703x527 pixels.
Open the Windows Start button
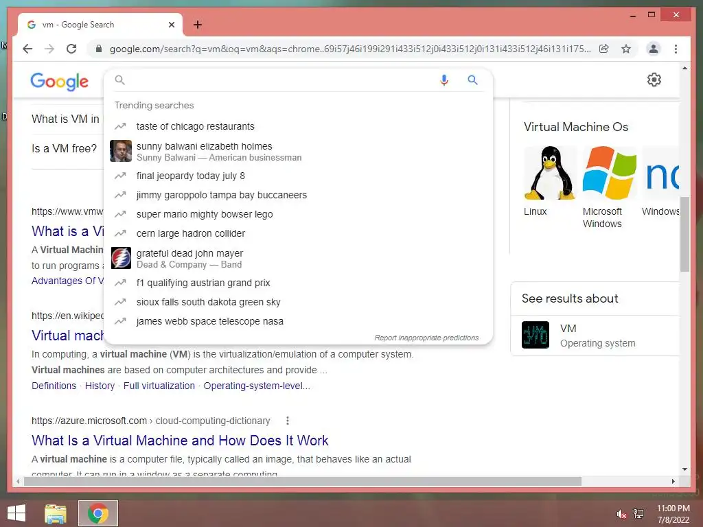[x=16, y=513]
